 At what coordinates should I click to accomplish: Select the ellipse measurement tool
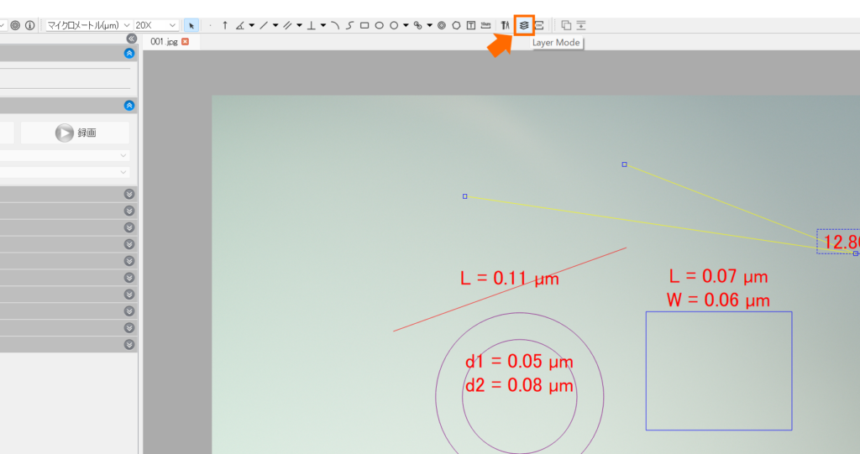point(379,25)
